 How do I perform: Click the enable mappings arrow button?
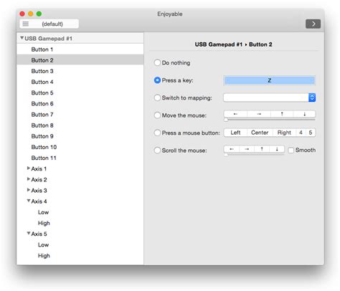point(313,24)
